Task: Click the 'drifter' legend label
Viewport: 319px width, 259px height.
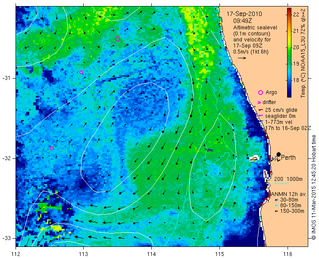Action: tap(269, 102)
